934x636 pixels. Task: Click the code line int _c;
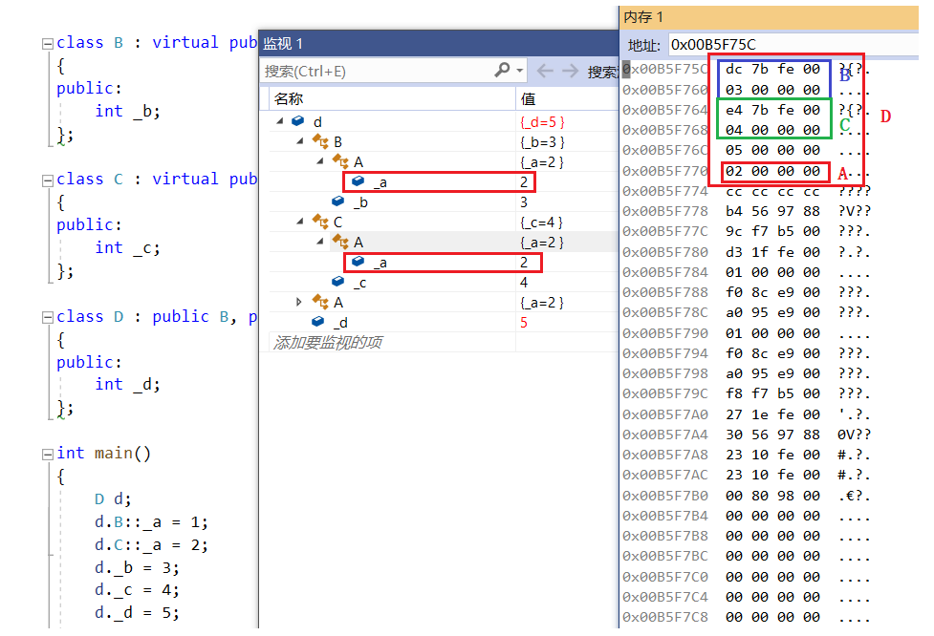[127, 247]
